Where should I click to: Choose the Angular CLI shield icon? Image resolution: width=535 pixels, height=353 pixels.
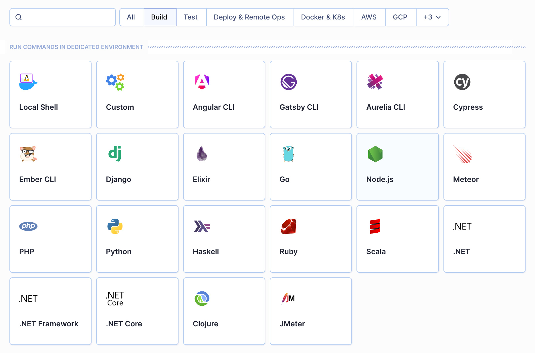[x=202, y=82]
